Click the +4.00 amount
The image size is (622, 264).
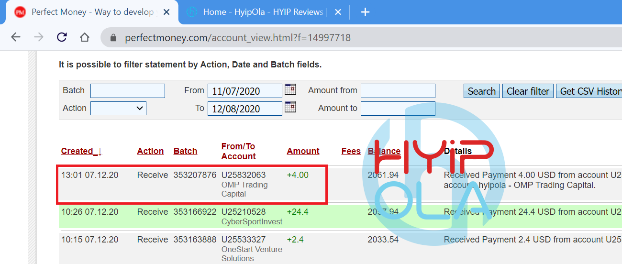298,175
